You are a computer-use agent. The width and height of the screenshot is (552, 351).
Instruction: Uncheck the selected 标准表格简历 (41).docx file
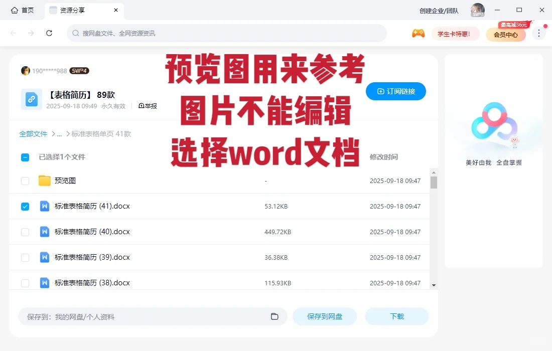pyautogui.click(x=25, y=206)
